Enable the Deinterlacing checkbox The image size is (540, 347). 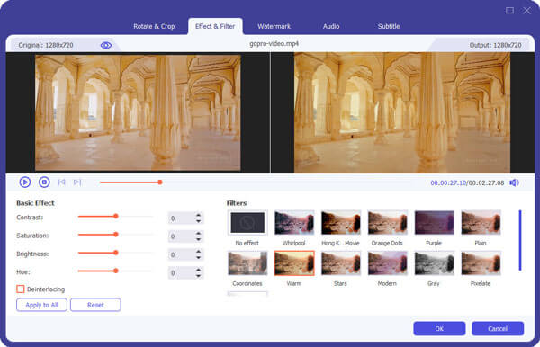(x=21, y=289)
